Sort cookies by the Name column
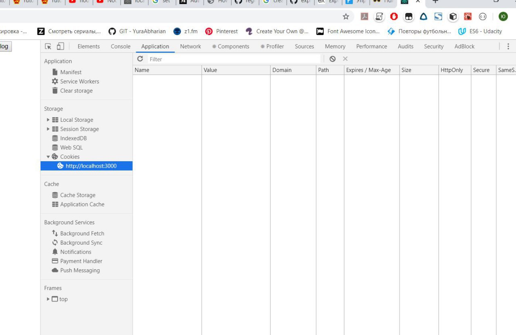516x335 pixels. 167,70
